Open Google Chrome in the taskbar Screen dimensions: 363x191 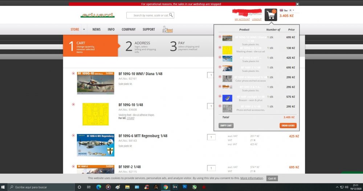coord(166,187)
